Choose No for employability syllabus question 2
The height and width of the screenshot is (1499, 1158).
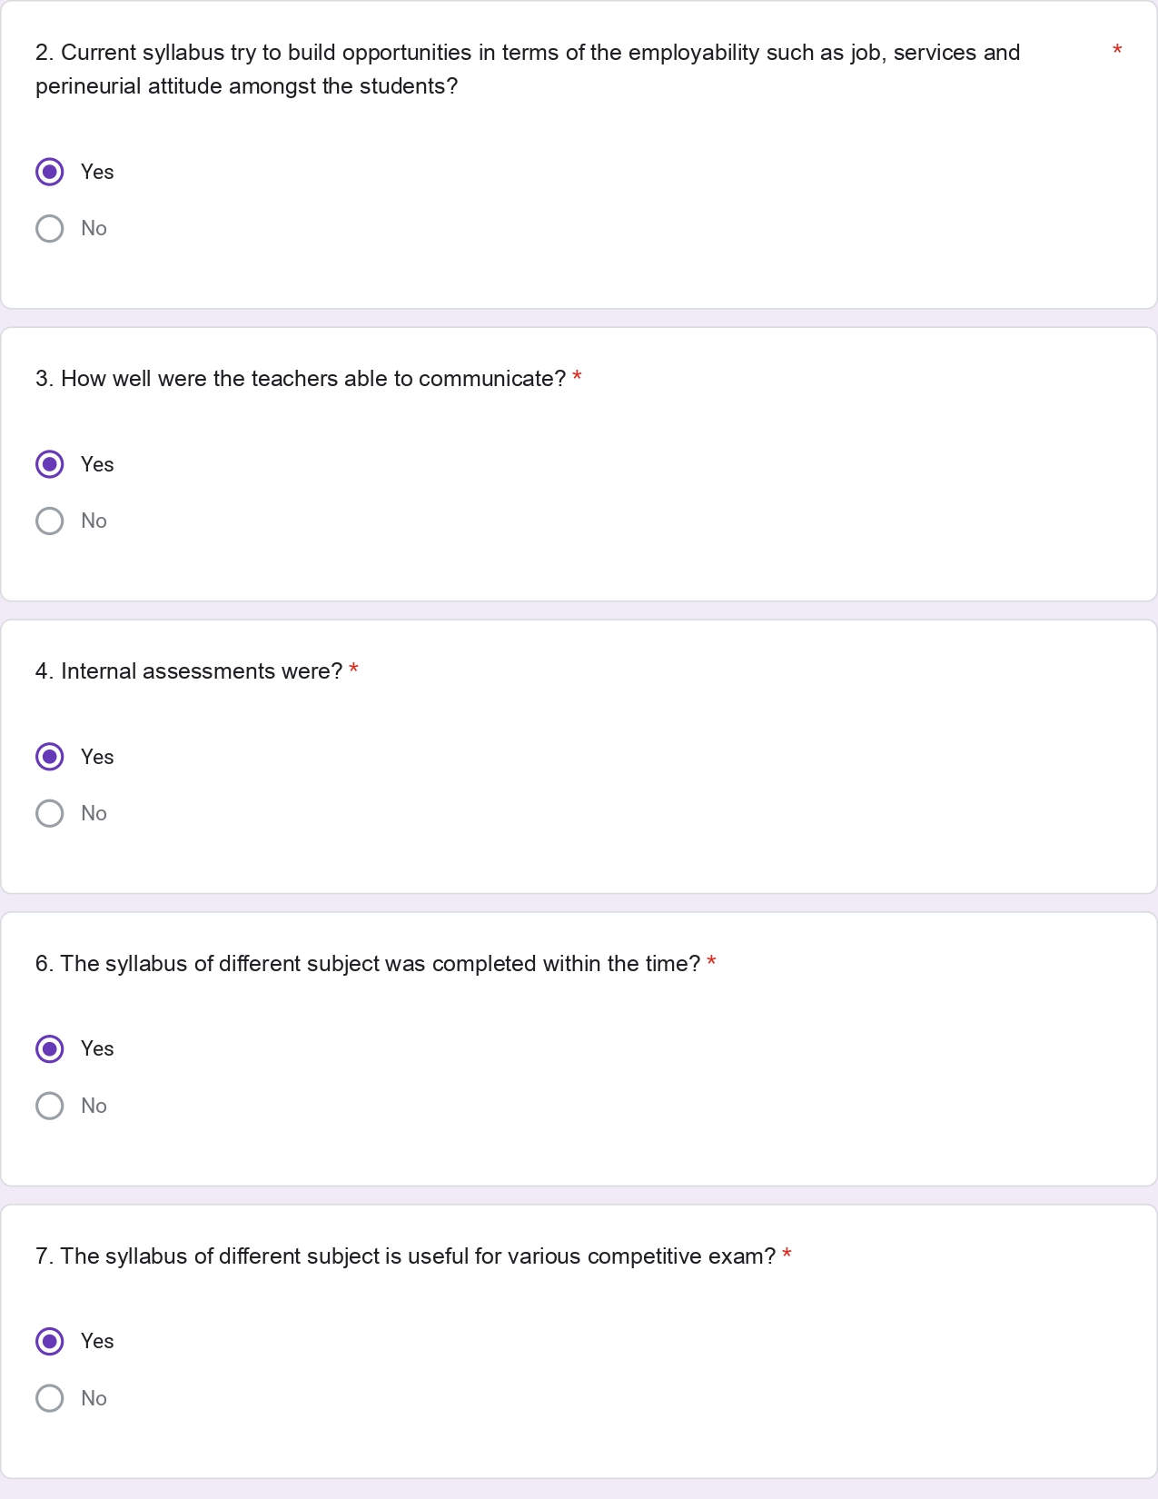pyautogui.click(x=50, y=228)
